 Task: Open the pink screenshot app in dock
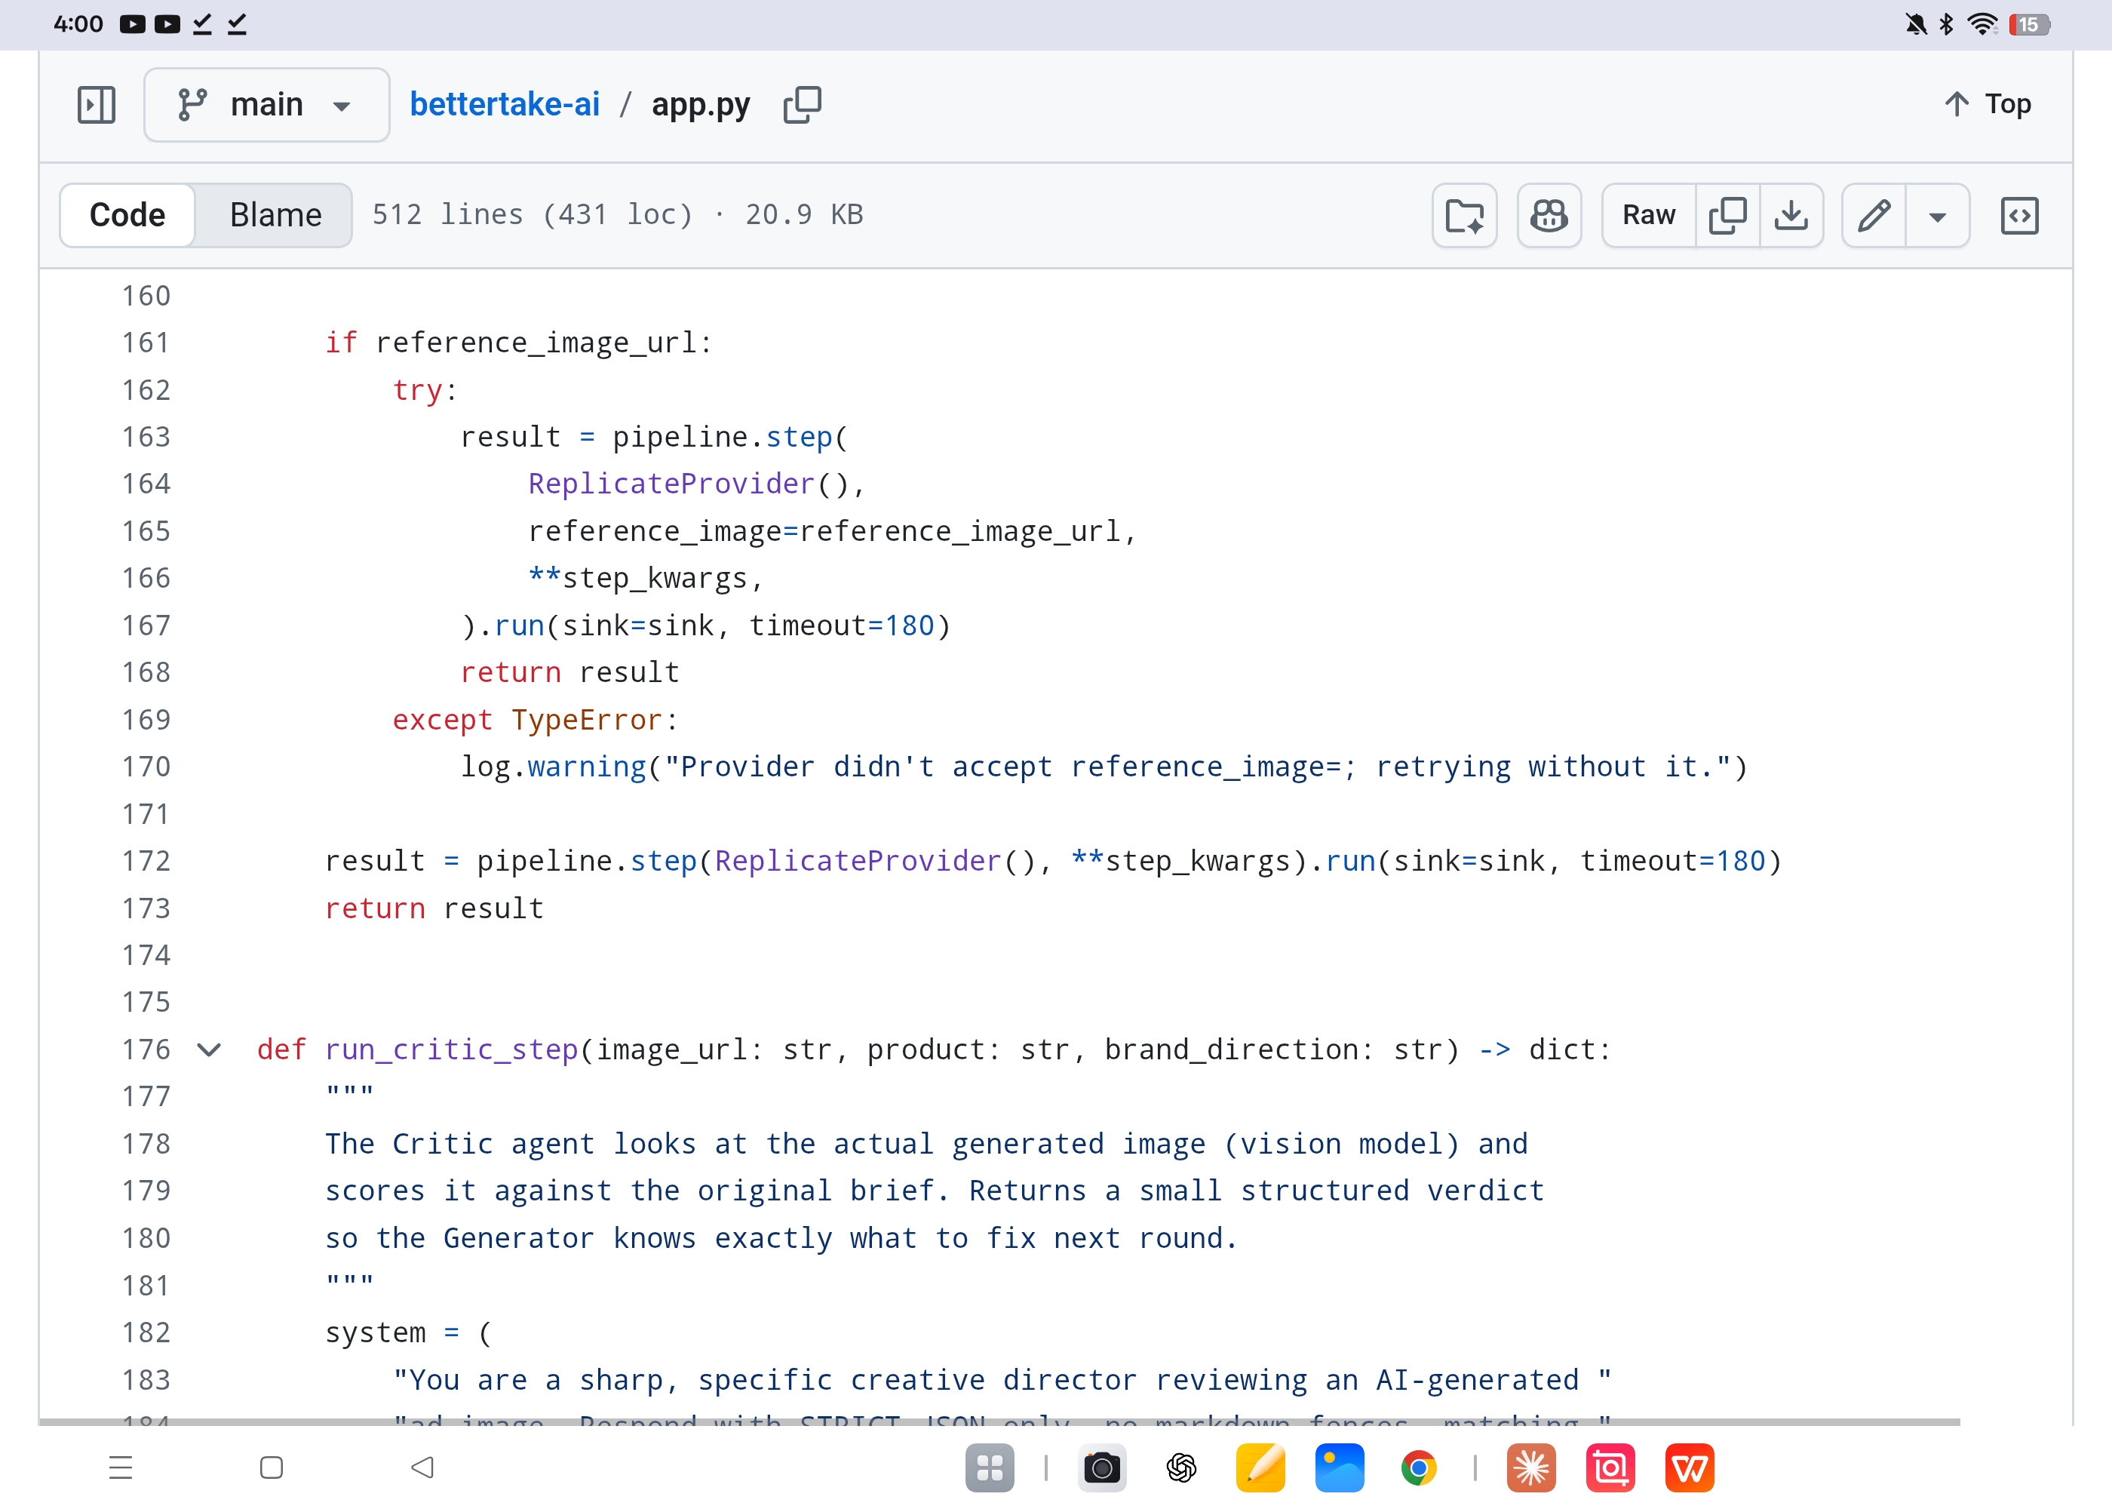1610,1468
